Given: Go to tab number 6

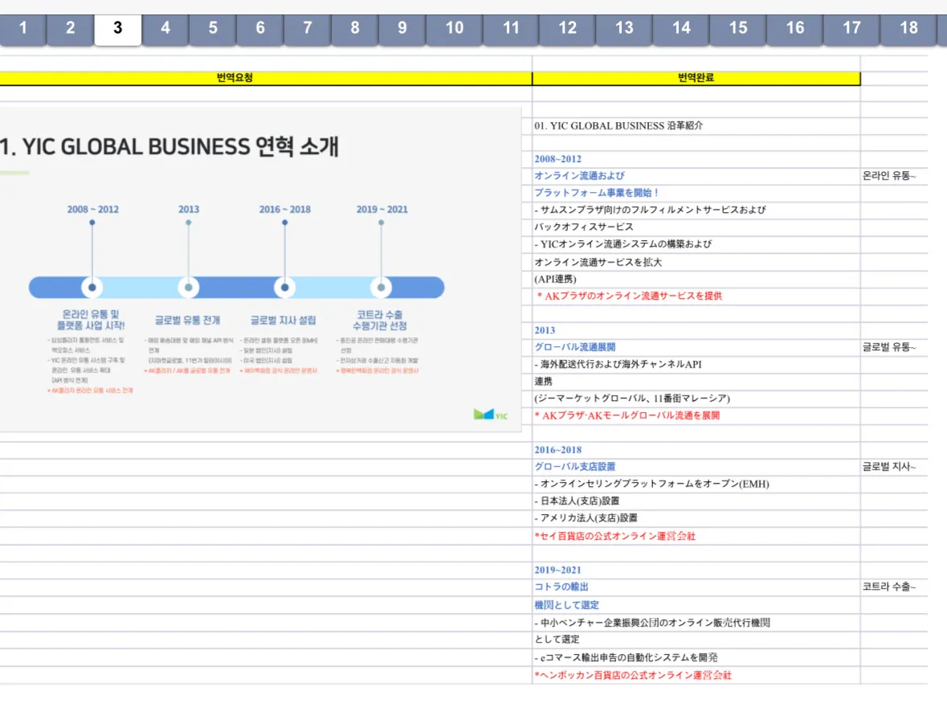Looking at the screenshot, I should [260, 29].
